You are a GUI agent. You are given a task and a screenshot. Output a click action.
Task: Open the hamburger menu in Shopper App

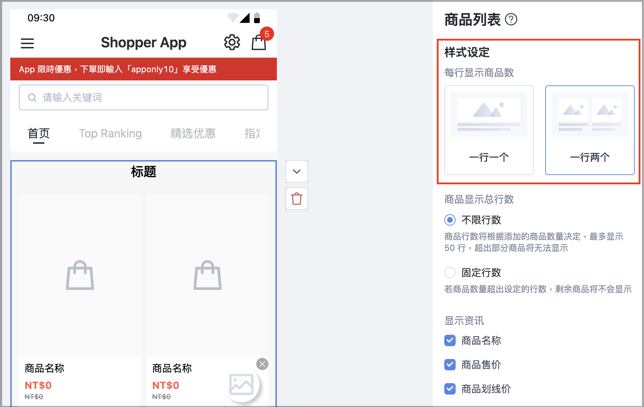[x=27, y=43]
